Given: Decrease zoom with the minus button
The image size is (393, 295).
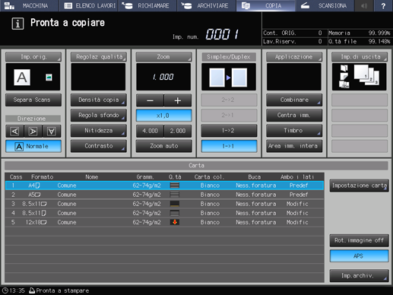Looking at the screenshot, I should point(150,100).
